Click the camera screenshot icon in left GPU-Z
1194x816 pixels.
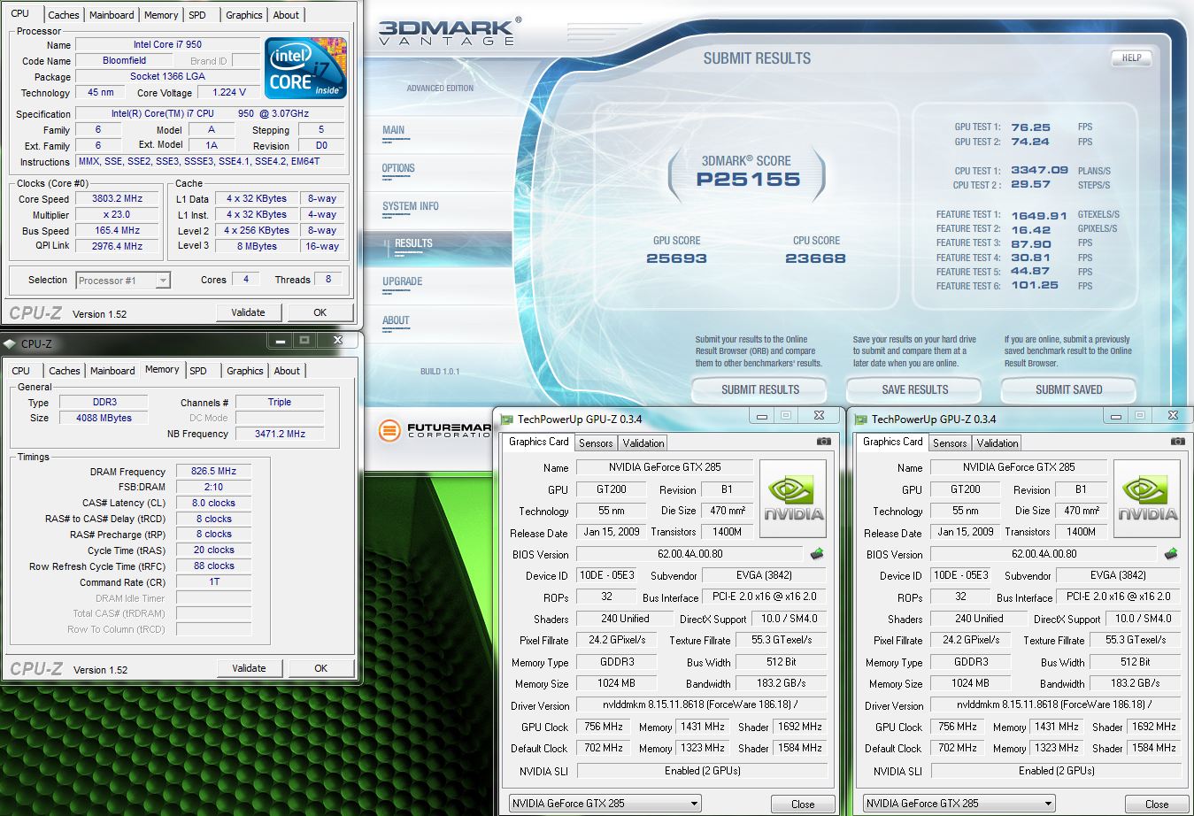pos(823,441)
